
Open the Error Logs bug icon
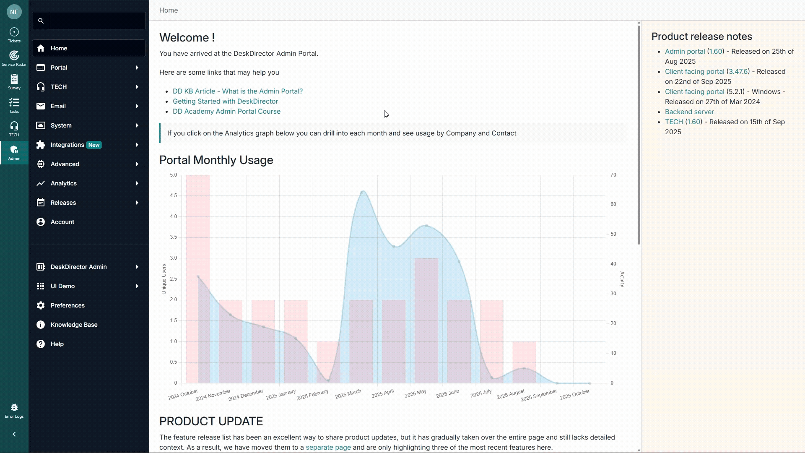[14, 411]
